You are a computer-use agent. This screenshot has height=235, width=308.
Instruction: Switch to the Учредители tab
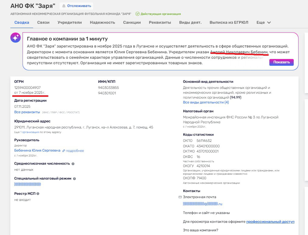pos(70,23)
